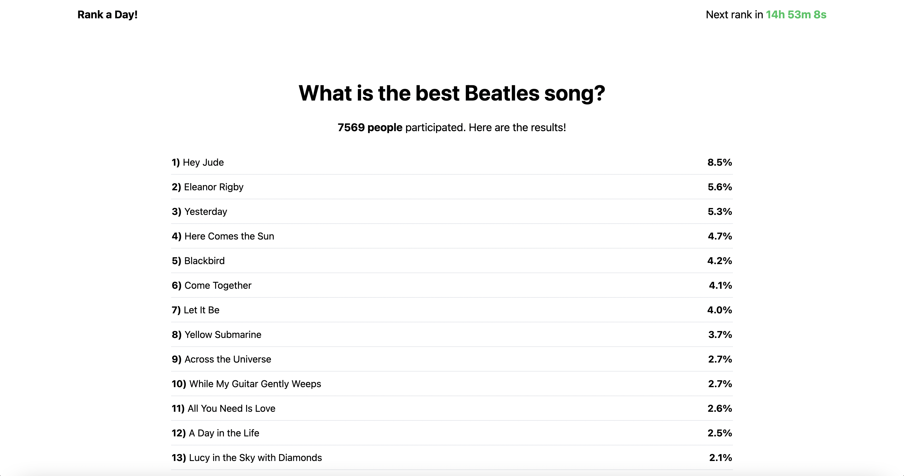
Task: Click the Beatles song question heading
Action: 452,93
